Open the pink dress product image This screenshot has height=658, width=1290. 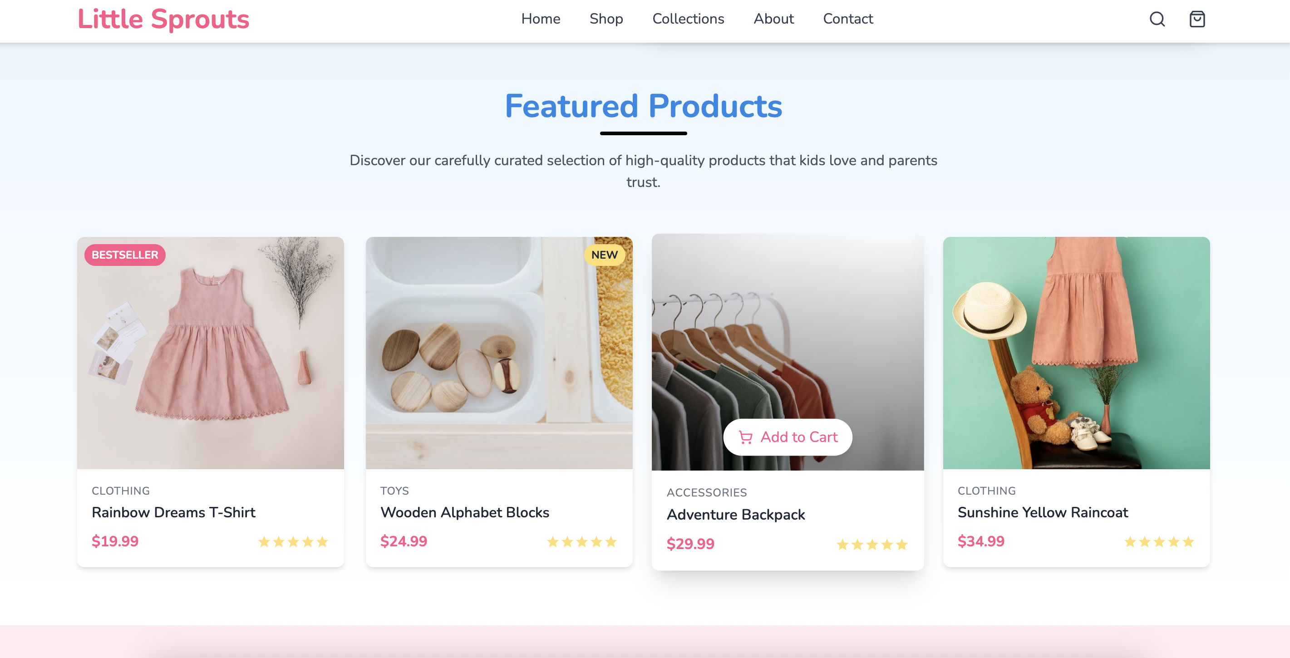pos(210,353)
